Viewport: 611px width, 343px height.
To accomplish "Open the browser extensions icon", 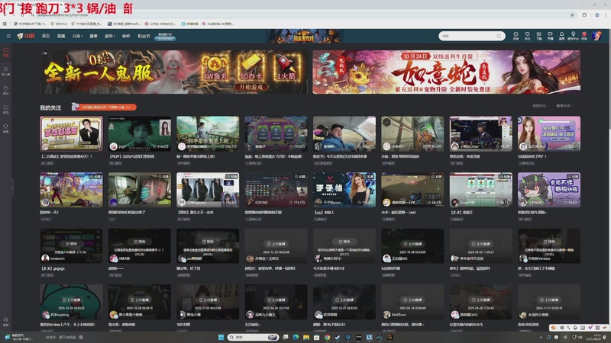I will pyautogui.click(x=584, y=14).
